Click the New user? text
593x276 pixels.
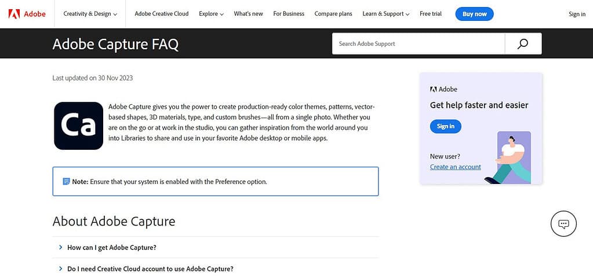(445, 156)
